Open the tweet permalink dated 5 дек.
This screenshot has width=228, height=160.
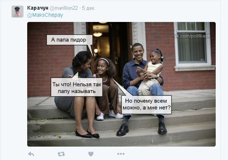pos(89,8)
